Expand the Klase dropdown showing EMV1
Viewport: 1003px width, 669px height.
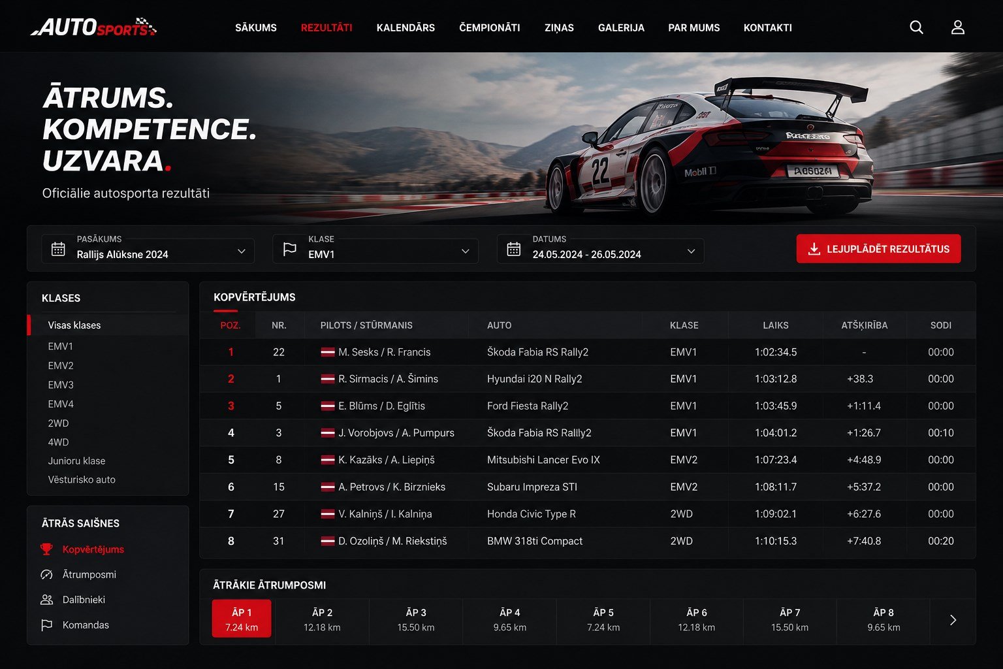[375, 250]
